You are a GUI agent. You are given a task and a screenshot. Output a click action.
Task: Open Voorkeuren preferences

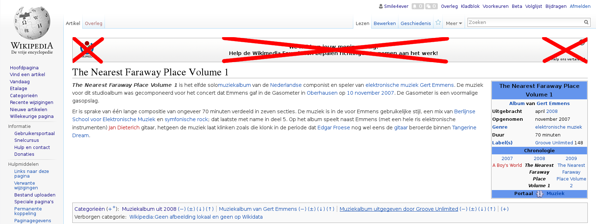pyautogui.click(x=495, y=6)
